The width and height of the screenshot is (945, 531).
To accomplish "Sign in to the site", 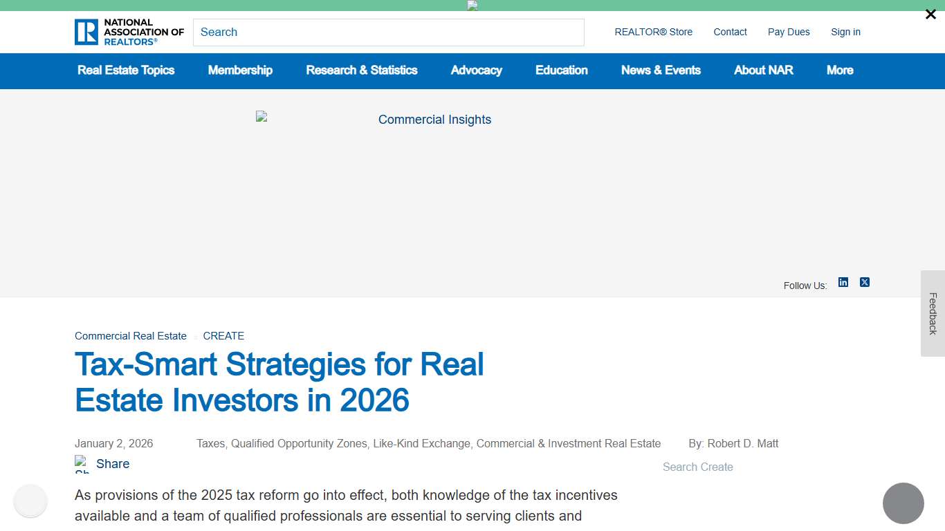I will (845, 32).
